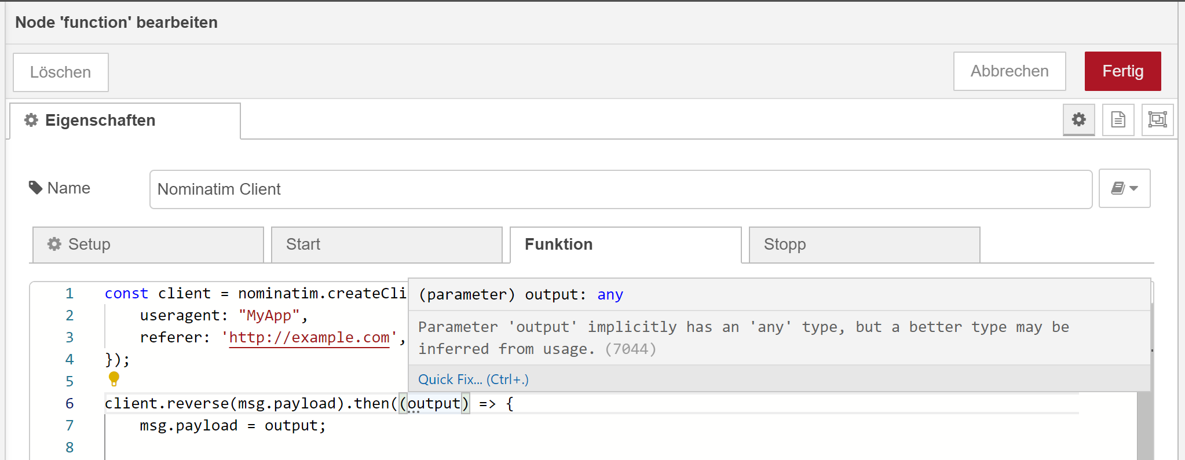
Task: Click the Löschen button
Action: point(61,72)
